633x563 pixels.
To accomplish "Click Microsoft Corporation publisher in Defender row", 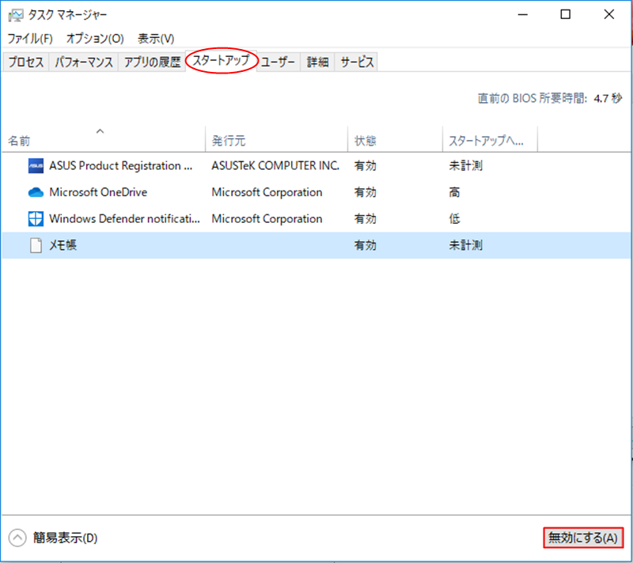I will pyautogui.click(x=267, y=218).
